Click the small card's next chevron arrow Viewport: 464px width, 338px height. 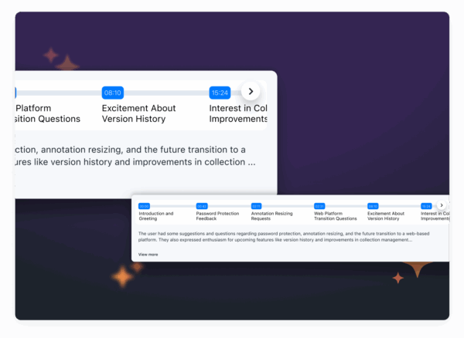point(442,205)
